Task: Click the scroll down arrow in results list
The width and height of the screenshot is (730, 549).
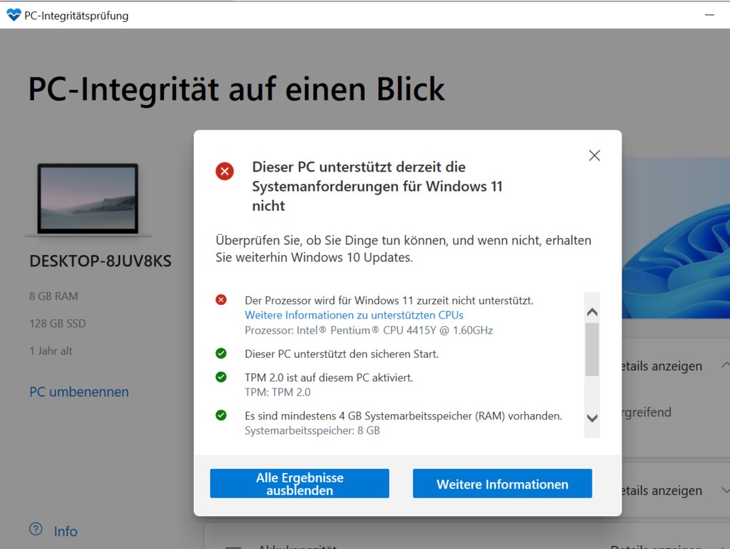Action: tap(592, 418)
